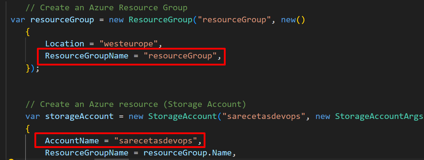Click the opening brace under storageAccount declaration

pos(28,129)
